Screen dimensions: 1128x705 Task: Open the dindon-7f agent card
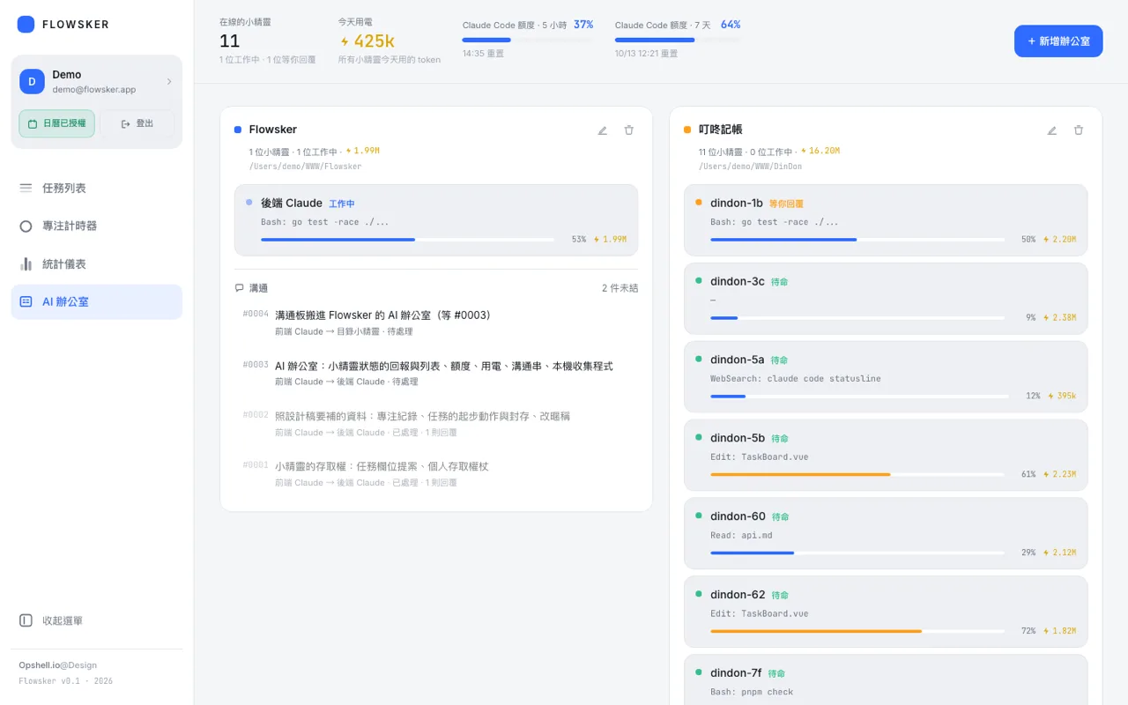coord(886,679)
